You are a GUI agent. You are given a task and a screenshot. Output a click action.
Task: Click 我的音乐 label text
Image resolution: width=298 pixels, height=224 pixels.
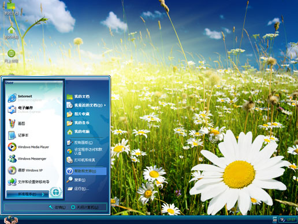(x=82, y=123)
